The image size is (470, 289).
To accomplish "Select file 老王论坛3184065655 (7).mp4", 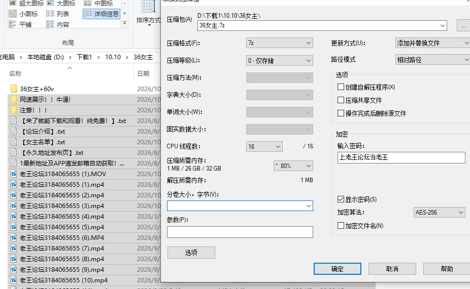I will [62, 249].
